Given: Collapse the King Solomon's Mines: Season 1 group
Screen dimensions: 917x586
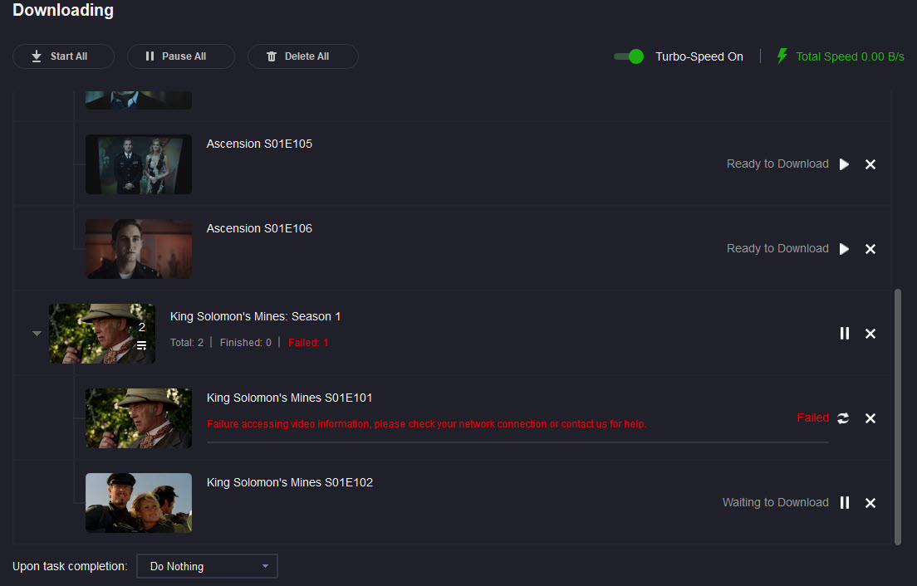Looking at the screenshot, I should [37, 334].
